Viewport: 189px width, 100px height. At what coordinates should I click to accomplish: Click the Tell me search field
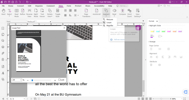122,6
